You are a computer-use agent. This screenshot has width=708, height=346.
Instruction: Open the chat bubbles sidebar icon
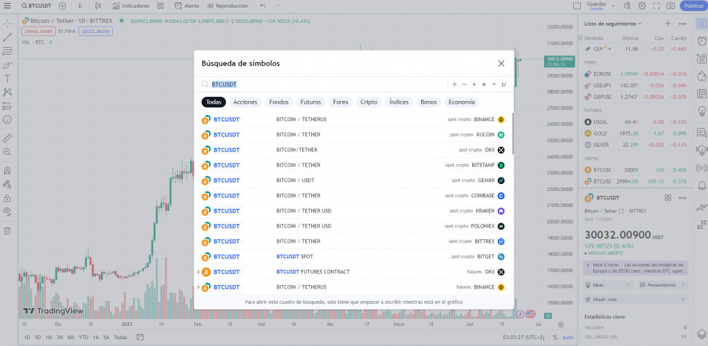pos(702,132)
